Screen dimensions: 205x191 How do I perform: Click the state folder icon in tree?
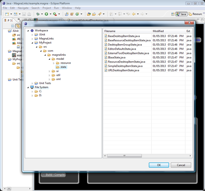pos(58,67)
